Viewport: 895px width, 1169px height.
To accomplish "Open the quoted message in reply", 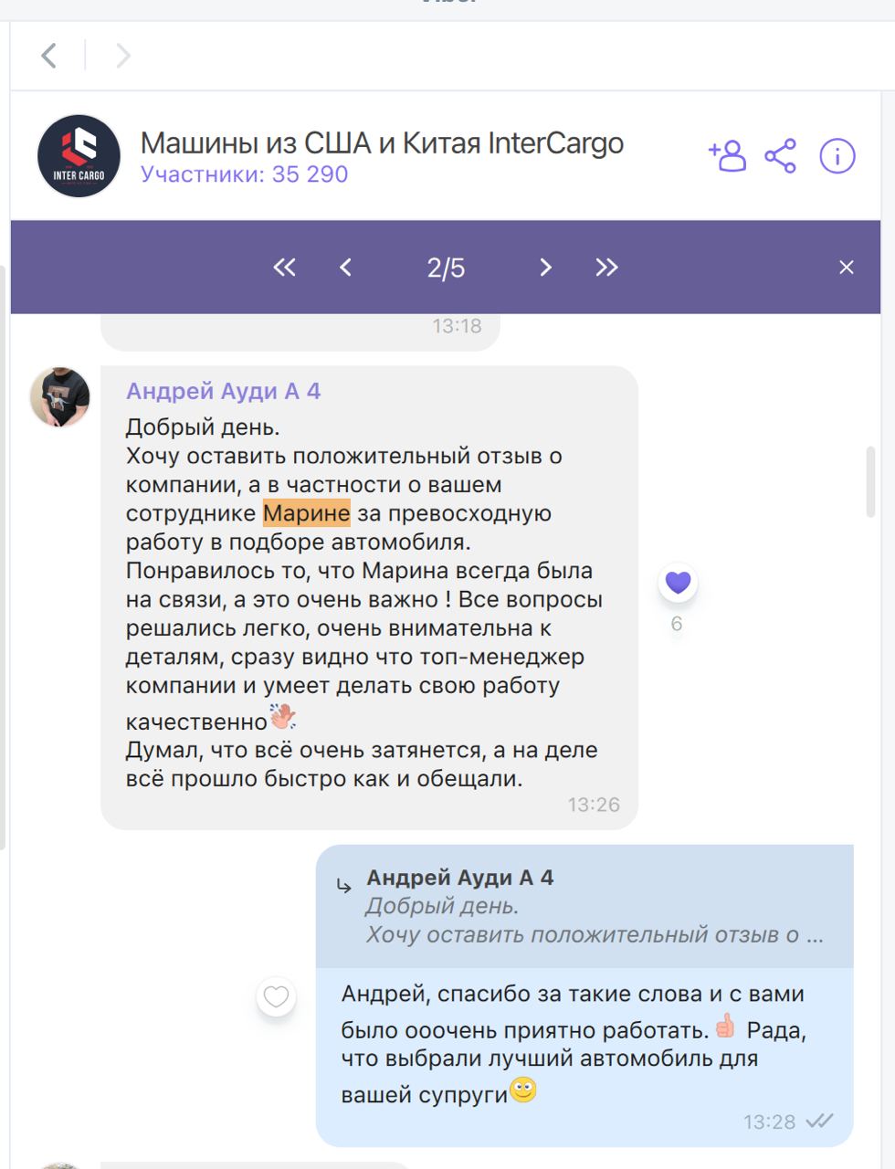I will tap(584, 906).
